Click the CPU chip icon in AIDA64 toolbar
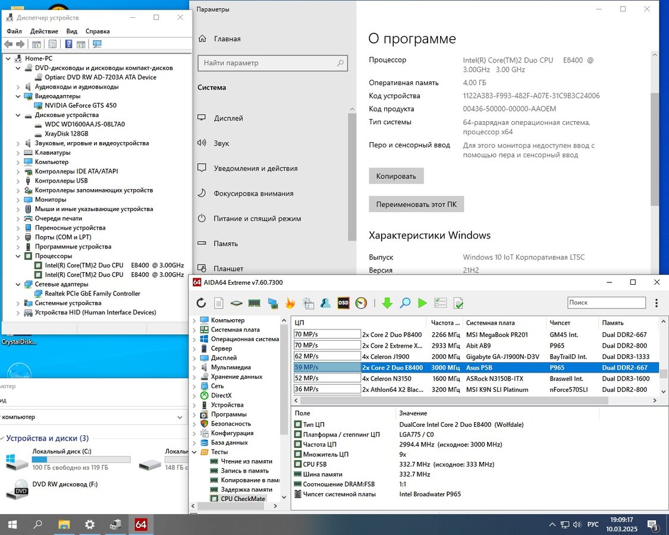The height and width of the screenshot is (535, 669). pyautogui.click(x=236, y=303)
